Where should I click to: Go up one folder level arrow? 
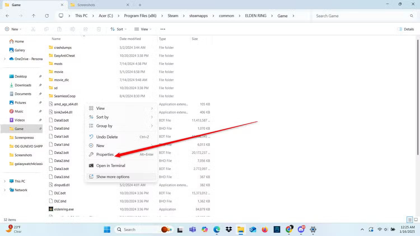(x=34, y=16)
